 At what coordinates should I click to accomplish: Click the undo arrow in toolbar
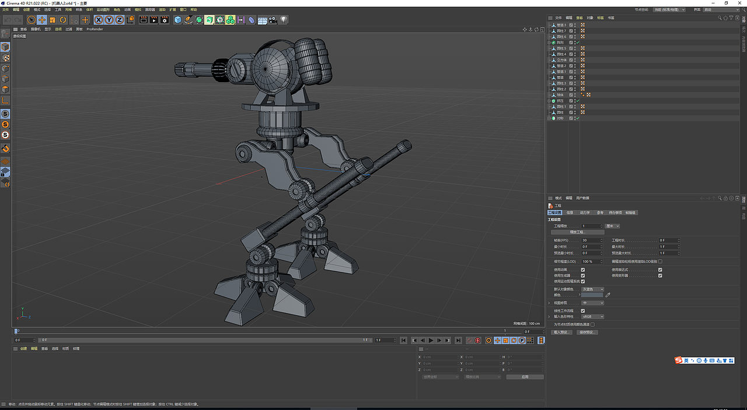(8, 20)
